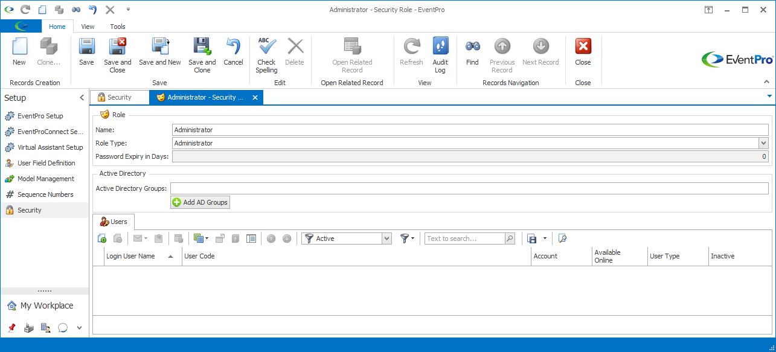This screenshot has width=776, height=352.
Task: Switch to the Security document tab
Action: click(120, 97)
